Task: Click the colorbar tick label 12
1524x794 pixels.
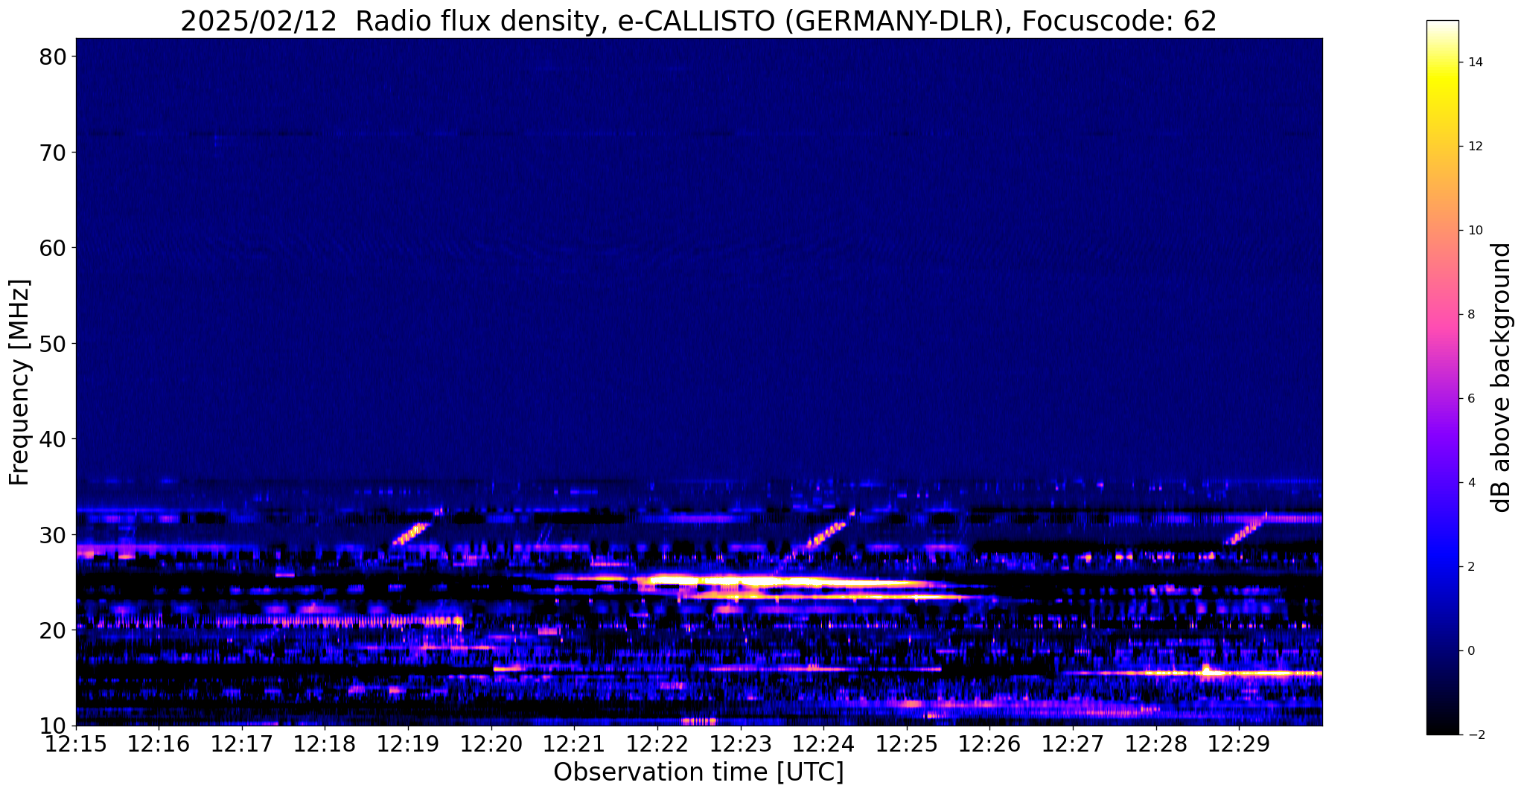Action: click(1474, 147)
